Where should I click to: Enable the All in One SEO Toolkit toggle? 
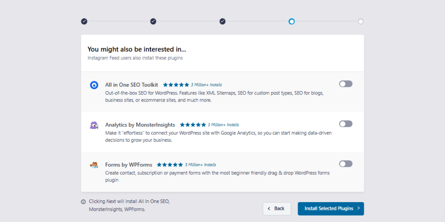click(x=345, y=84)
